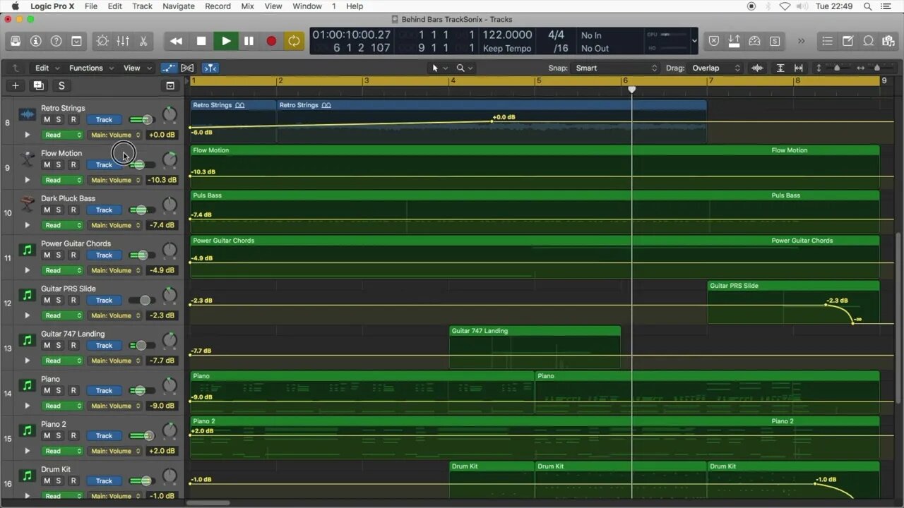
Task: Solo the Flow Motion track
Action: (x=59, y=164)
